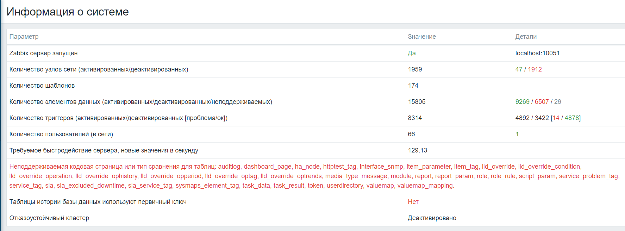The image size is (625, 231).
Task: Click the "Детали" column header
Action: point(526,37)
